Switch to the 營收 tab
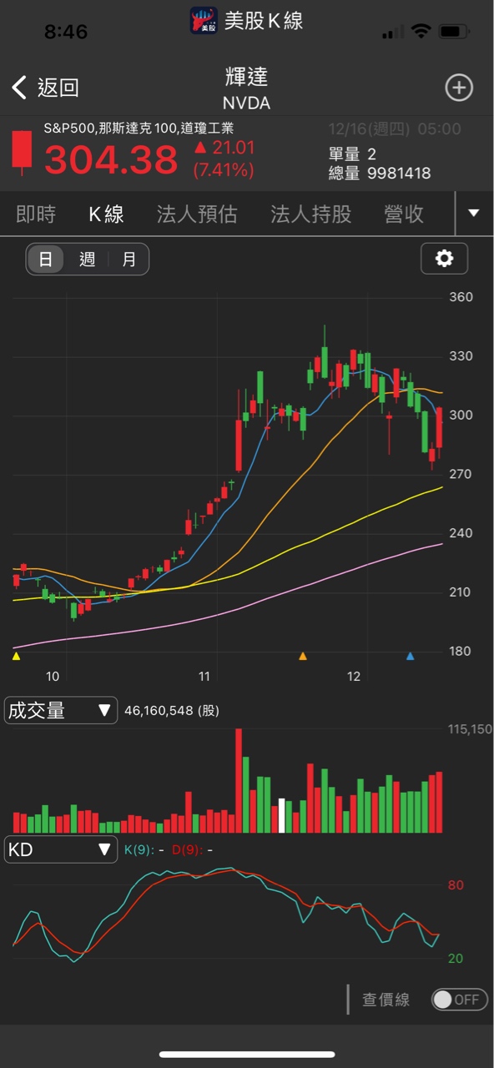Viewport: 494px width, 1068px height. 404,214
